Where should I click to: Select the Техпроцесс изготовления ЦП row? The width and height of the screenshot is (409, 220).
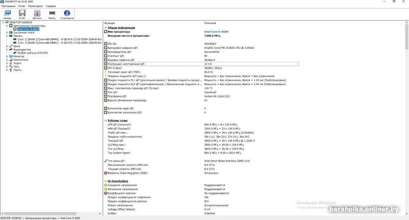[201, 64]
